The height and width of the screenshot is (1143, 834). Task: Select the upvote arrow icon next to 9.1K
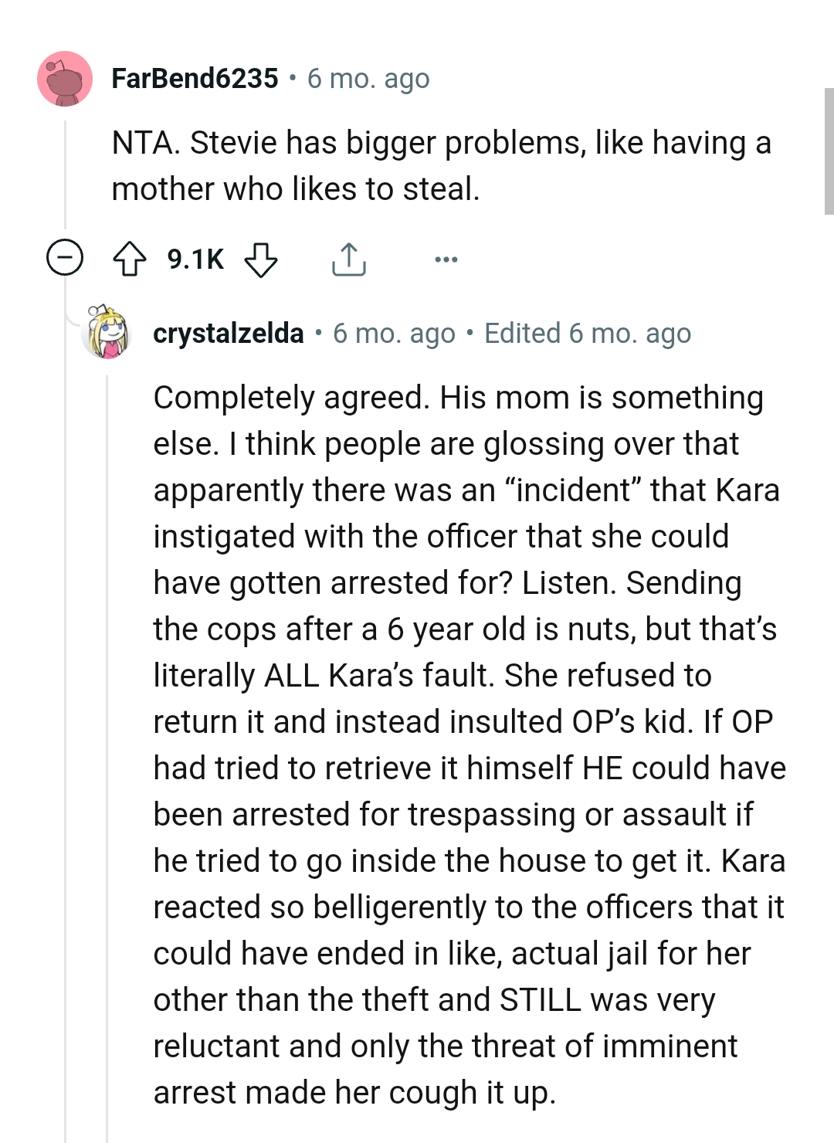132,259
